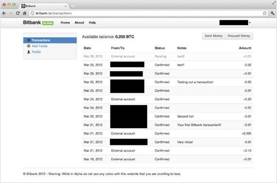Open the About navigation item
The height and width of the screenshot is (183, 277).
79,23
